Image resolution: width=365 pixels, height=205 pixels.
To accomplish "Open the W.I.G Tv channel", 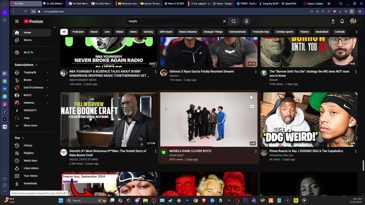I will pos(32,52).
